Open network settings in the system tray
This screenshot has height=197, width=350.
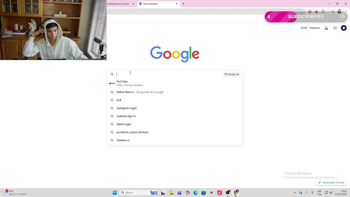tap(326, 193)
